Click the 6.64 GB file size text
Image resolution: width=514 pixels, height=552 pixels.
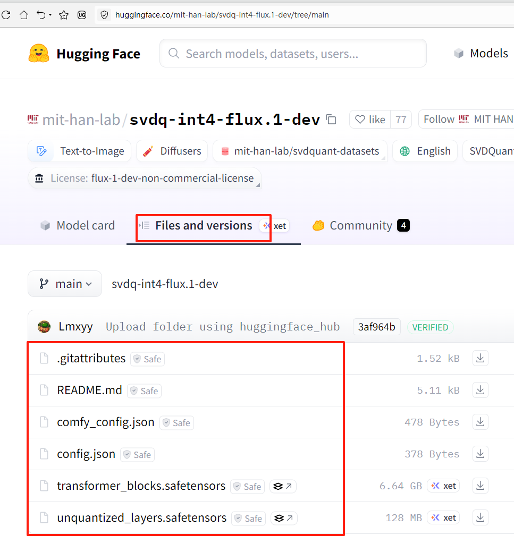click(x=401, y=486)
